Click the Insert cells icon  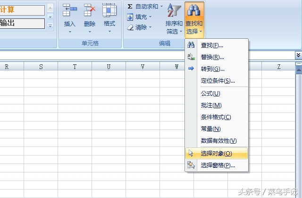click(70, 10)
